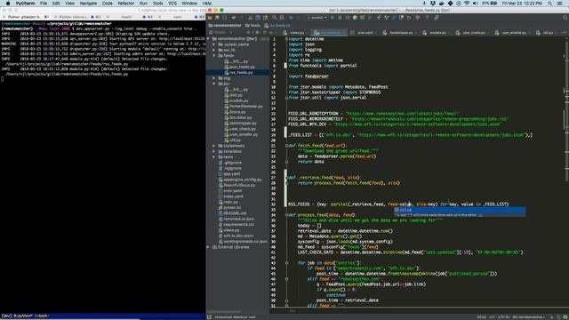Toggle fold marker at def process_feed
Viewport: 569px width, 320px height.
(286, 215)
